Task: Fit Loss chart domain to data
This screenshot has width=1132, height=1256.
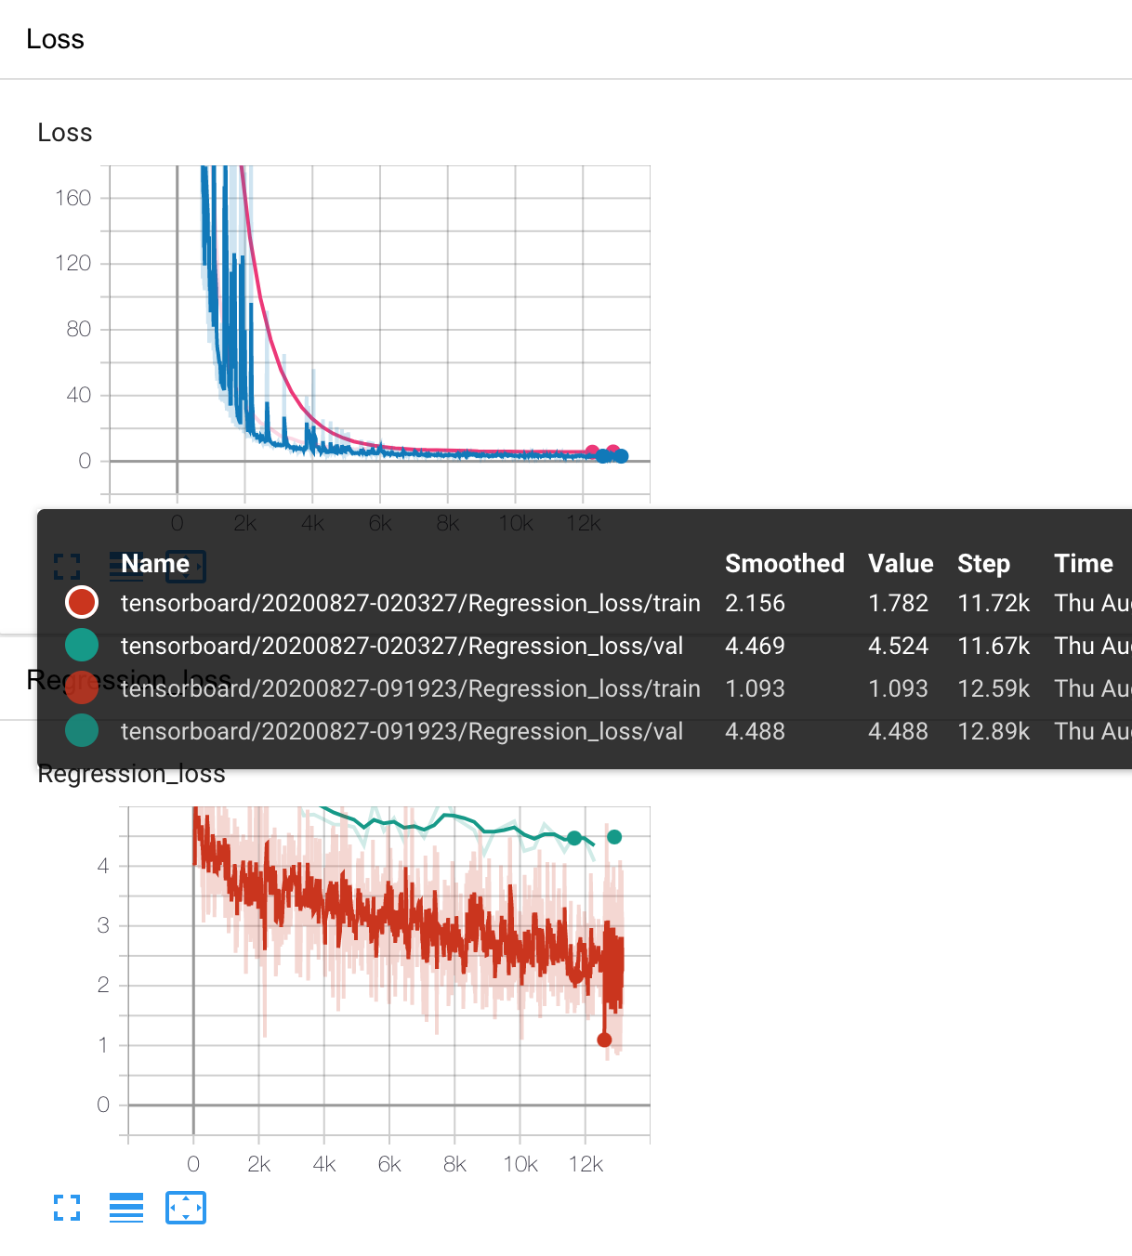Action: tap(186, 565)
